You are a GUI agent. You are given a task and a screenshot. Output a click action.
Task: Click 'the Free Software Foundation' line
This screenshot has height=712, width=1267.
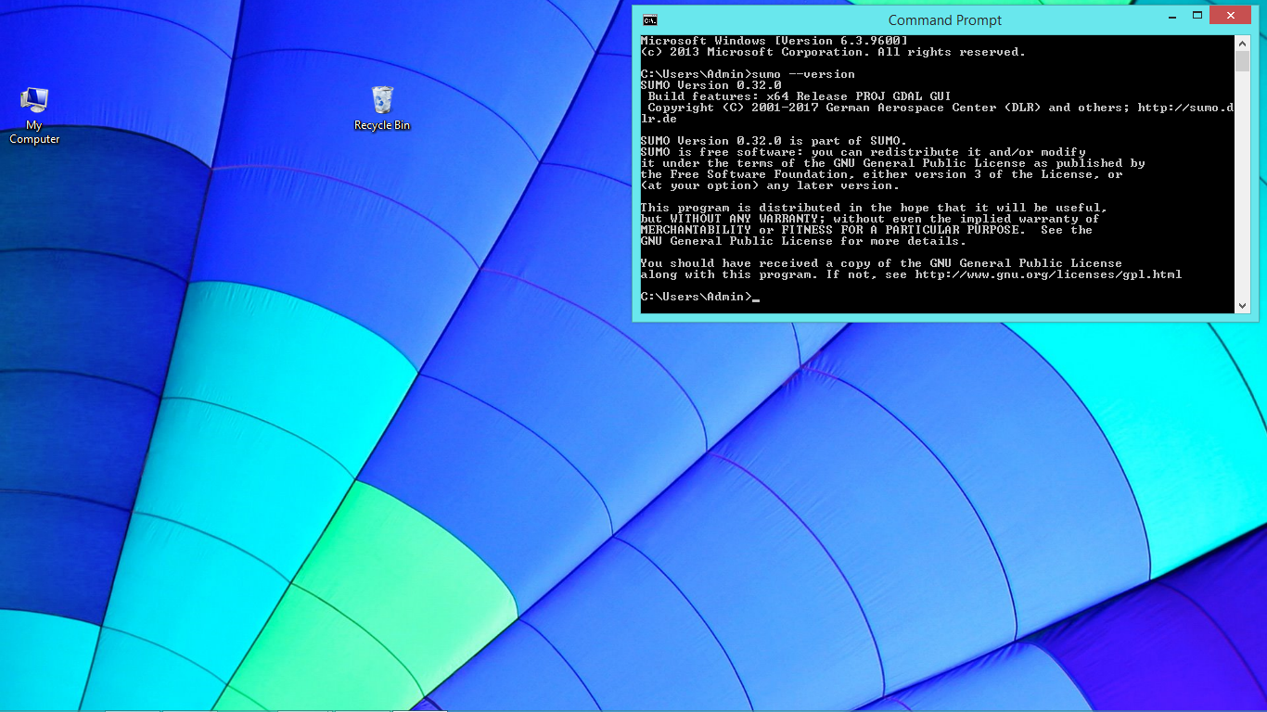(x=881, y=174)
